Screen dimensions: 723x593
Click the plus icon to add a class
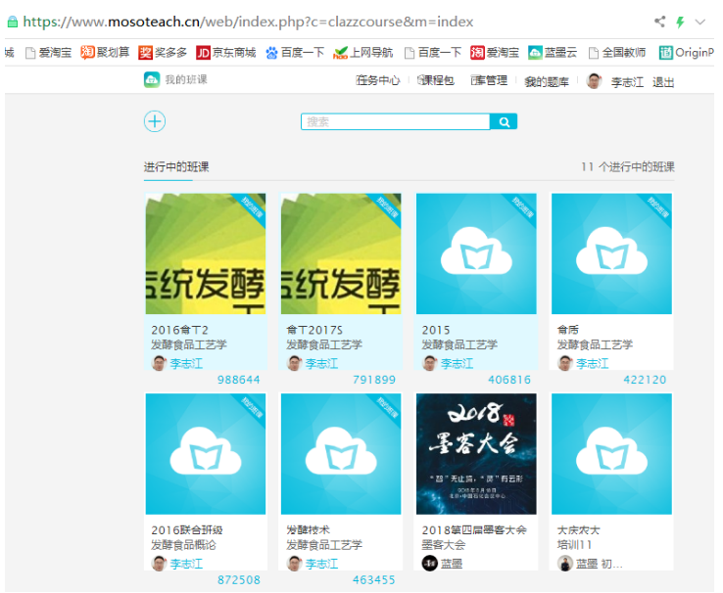155,121
